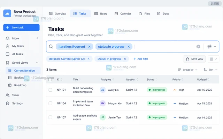Click the In progress status badge for NP-104
The height and width of the screenshot is (139, 223).
point(157,104)
